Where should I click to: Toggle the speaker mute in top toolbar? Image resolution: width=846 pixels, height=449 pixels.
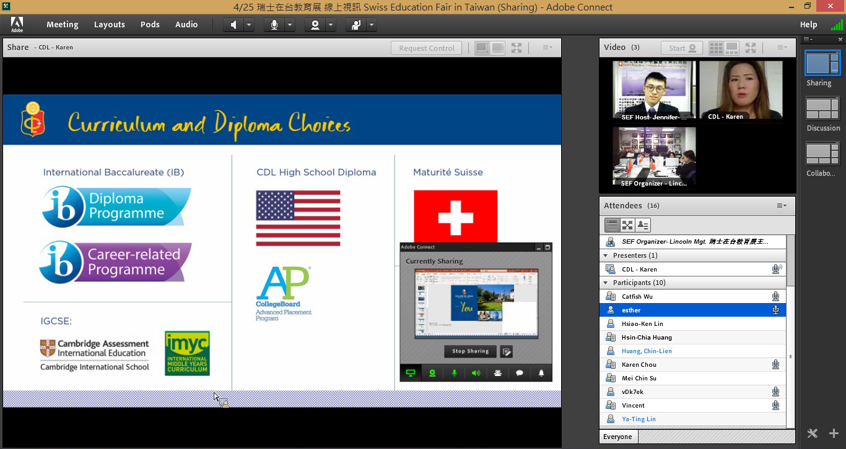pos(233,25)
